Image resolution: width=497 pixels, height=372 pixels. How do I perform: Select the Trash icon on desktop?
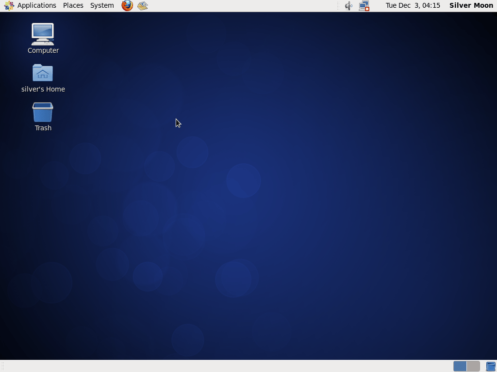pos(43,112)
